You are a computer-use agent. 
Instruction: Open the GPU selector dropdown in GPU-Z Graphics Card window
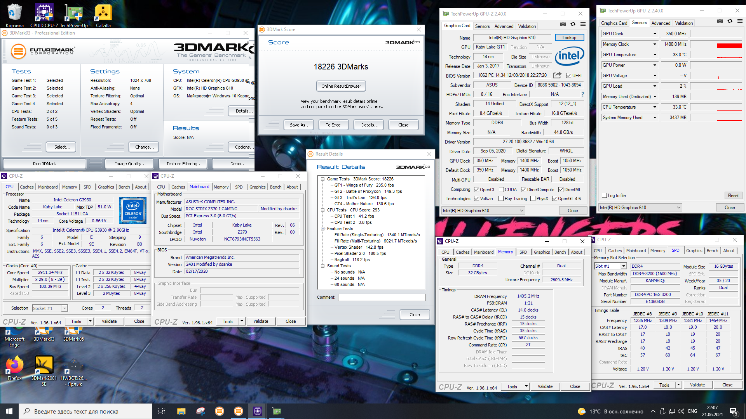(x=483, y=211)
